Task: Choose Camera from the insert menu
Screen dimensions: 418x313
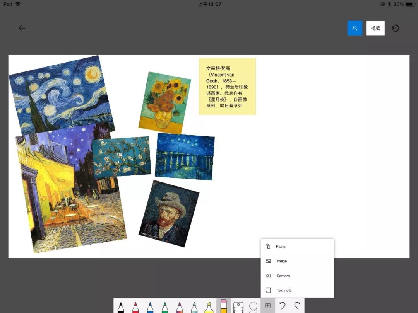Action: point(297,276)
